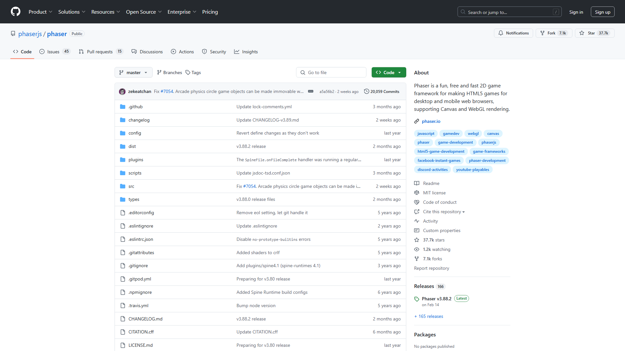Image resolution: width=625 pixels, height=351 pixels.
Task: Switch to the Discussions tab
Action: [x=147, y=52]
